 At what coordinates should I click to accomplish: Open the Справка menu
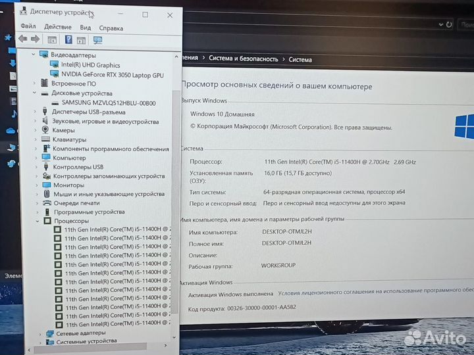tap(111, 28)
